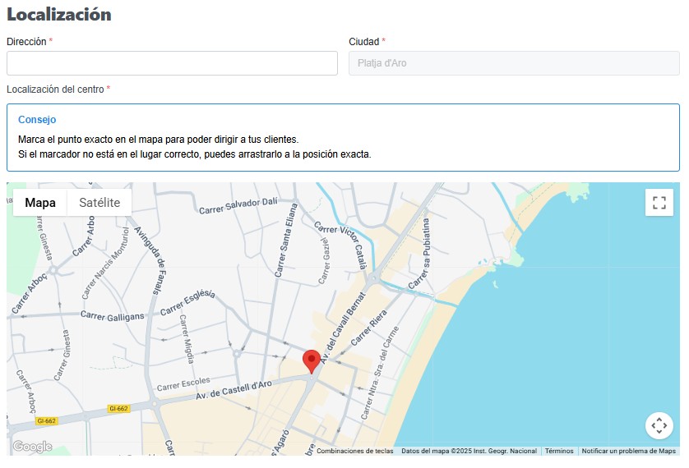The height and width of the screenshot is (468, 689).
Task: Open the map camera controls
Action: point(659,425)
